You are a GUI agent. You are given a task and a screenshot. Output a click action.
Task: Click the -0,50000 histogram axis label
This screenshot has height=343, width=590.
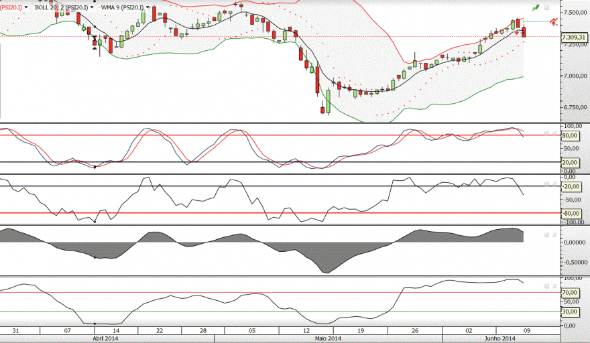575,262
